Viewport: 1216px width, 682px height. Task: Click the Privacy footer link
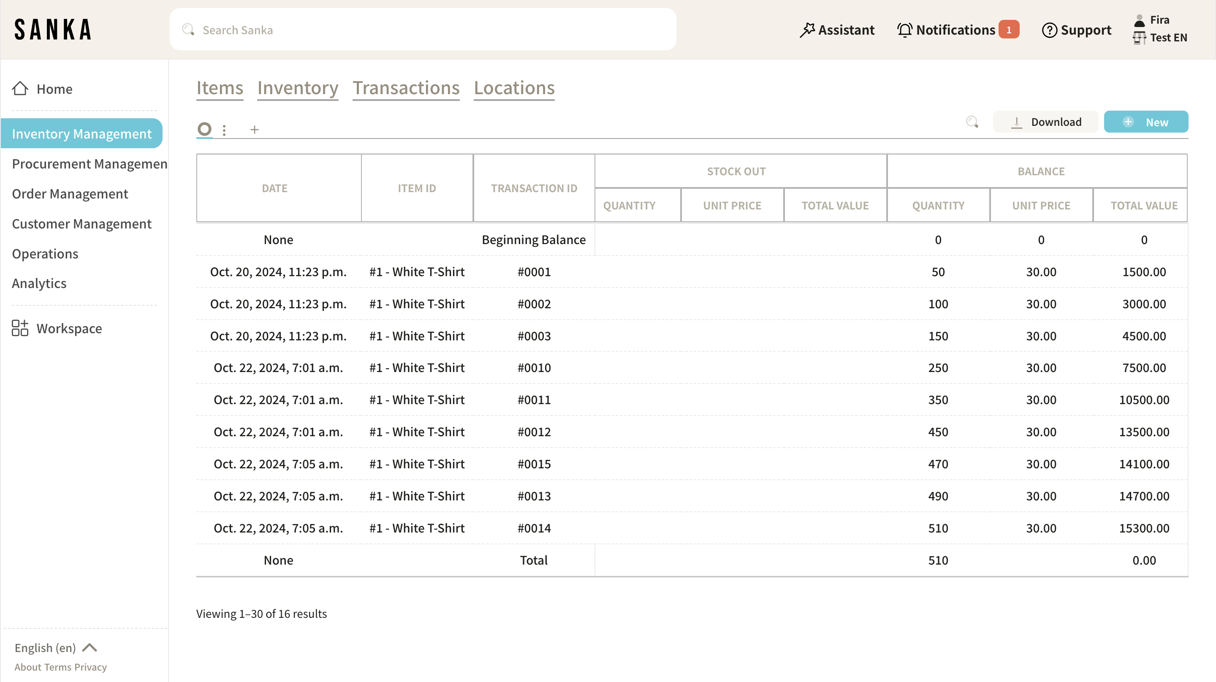coord(90,667)
